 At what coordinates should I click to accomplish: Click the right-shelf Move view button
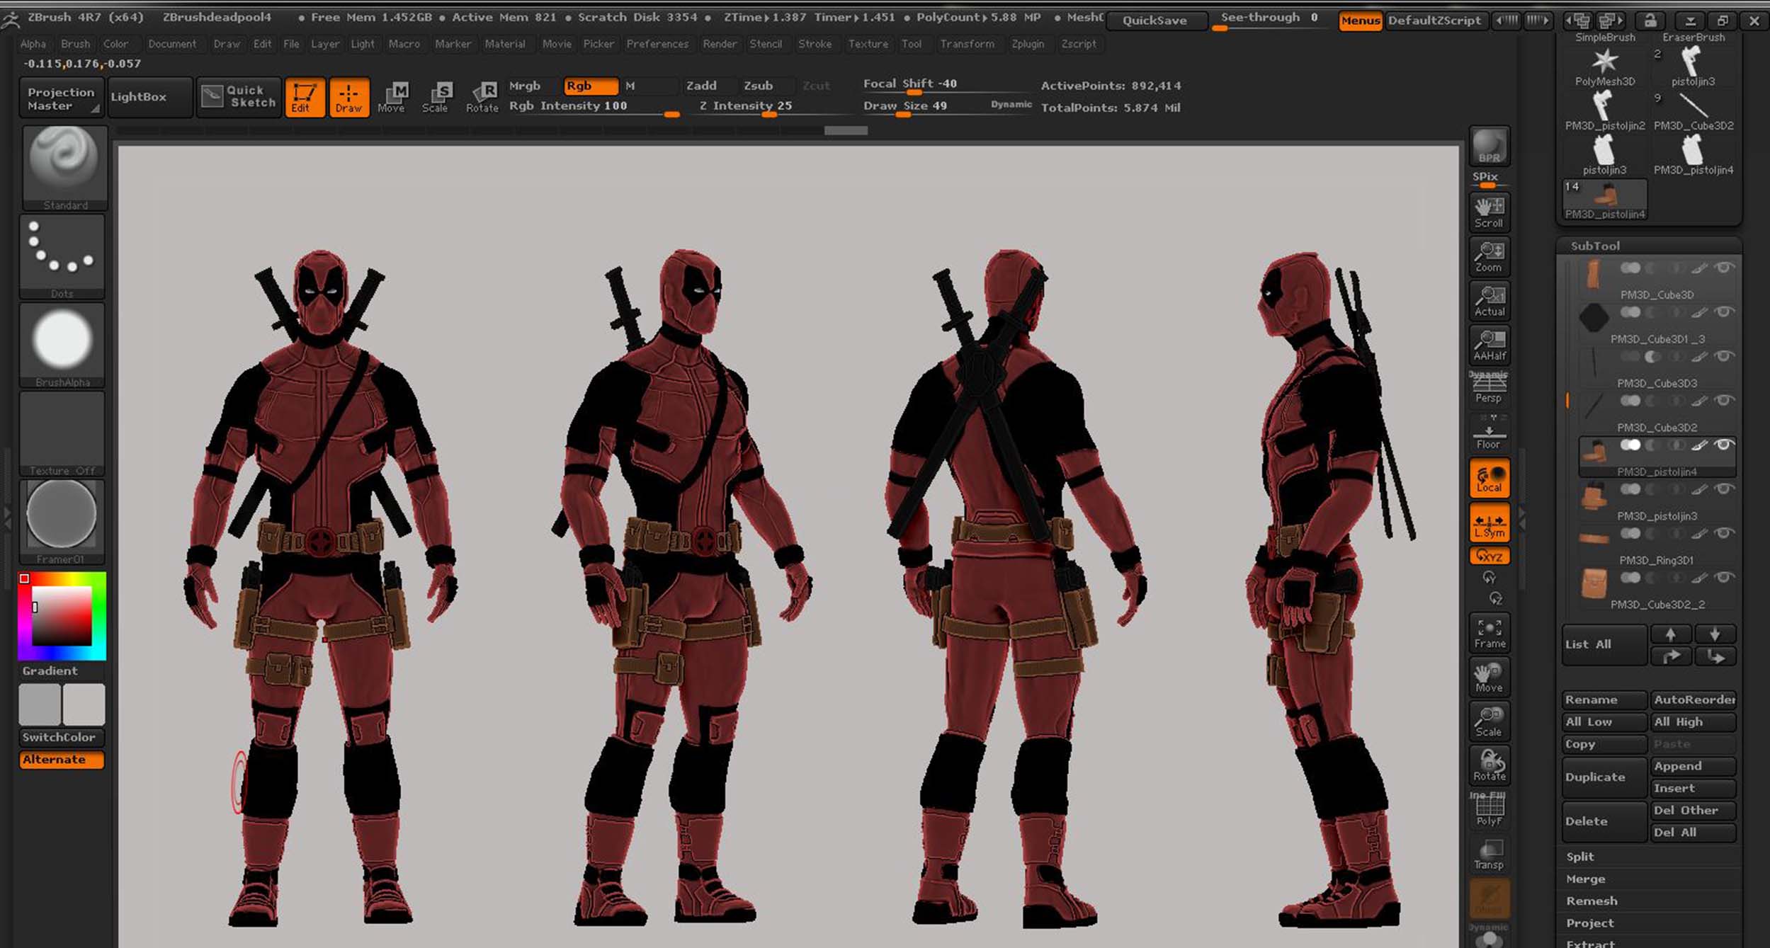(1489, 677)
